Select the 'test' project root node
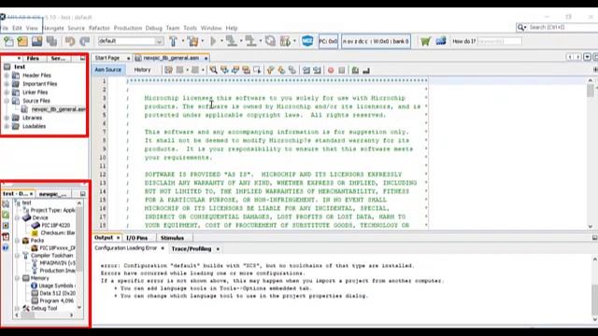This screenshot has width=598, height=336. coord(20,66)
